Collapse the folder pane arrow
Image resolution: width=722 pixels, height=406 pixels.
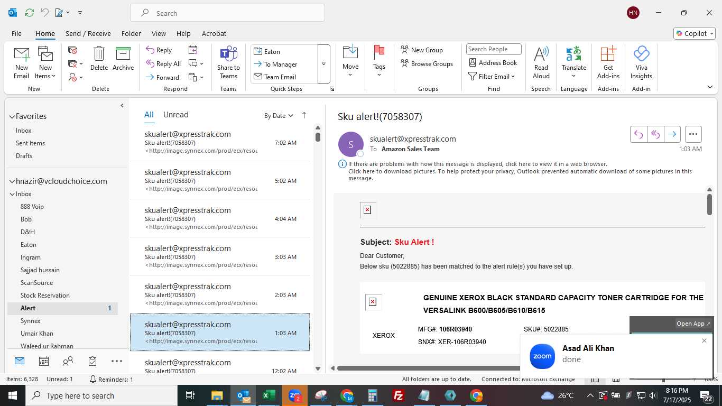[x=122, y=105]
